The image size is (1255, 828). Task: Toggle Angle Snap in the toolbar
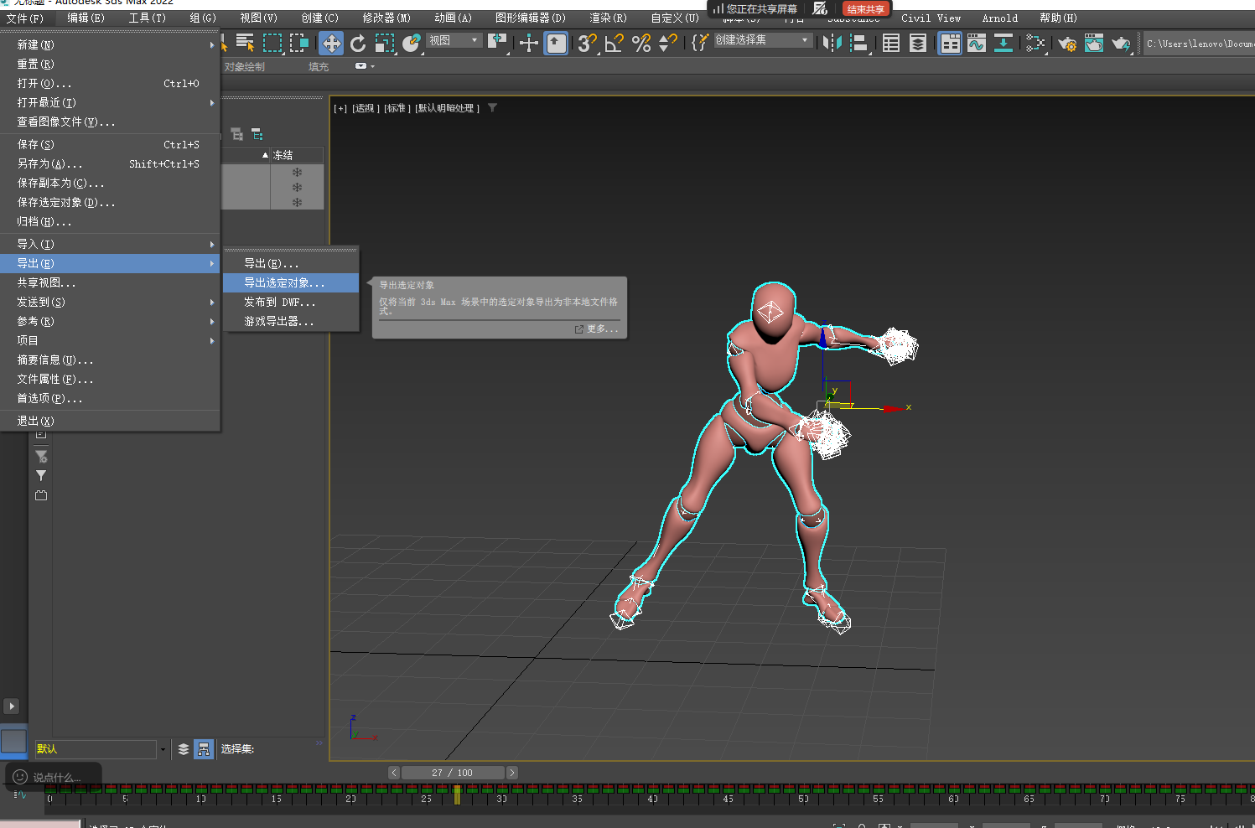pos(614,44)
